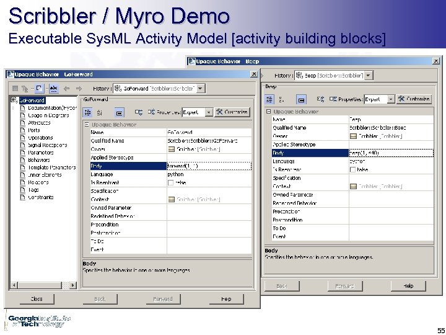Viewport: 446px width, 335px height.
Task: Collapse Opaque Behavior group in Beep properties
Action: click(268, 112)
